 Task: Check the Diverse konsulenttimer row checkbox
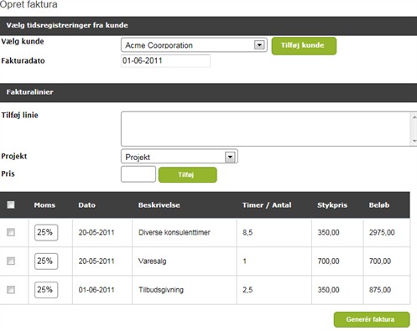pos(11,232)
